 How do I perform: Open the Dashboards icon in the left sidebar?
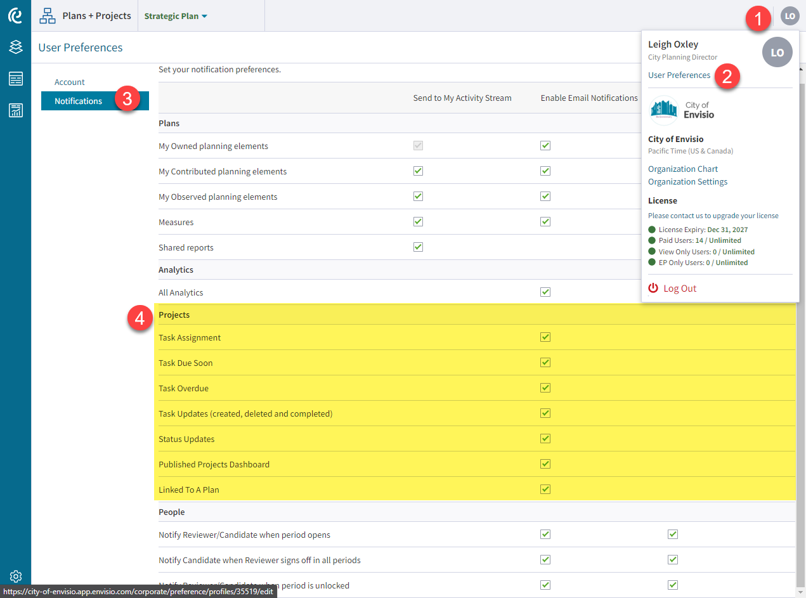tap(15, 110)
